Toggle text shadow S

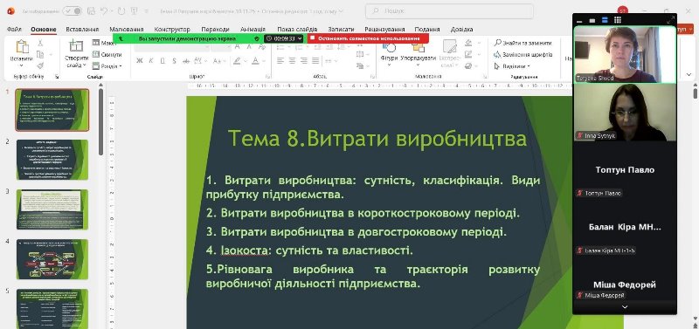tap(174, 60)
